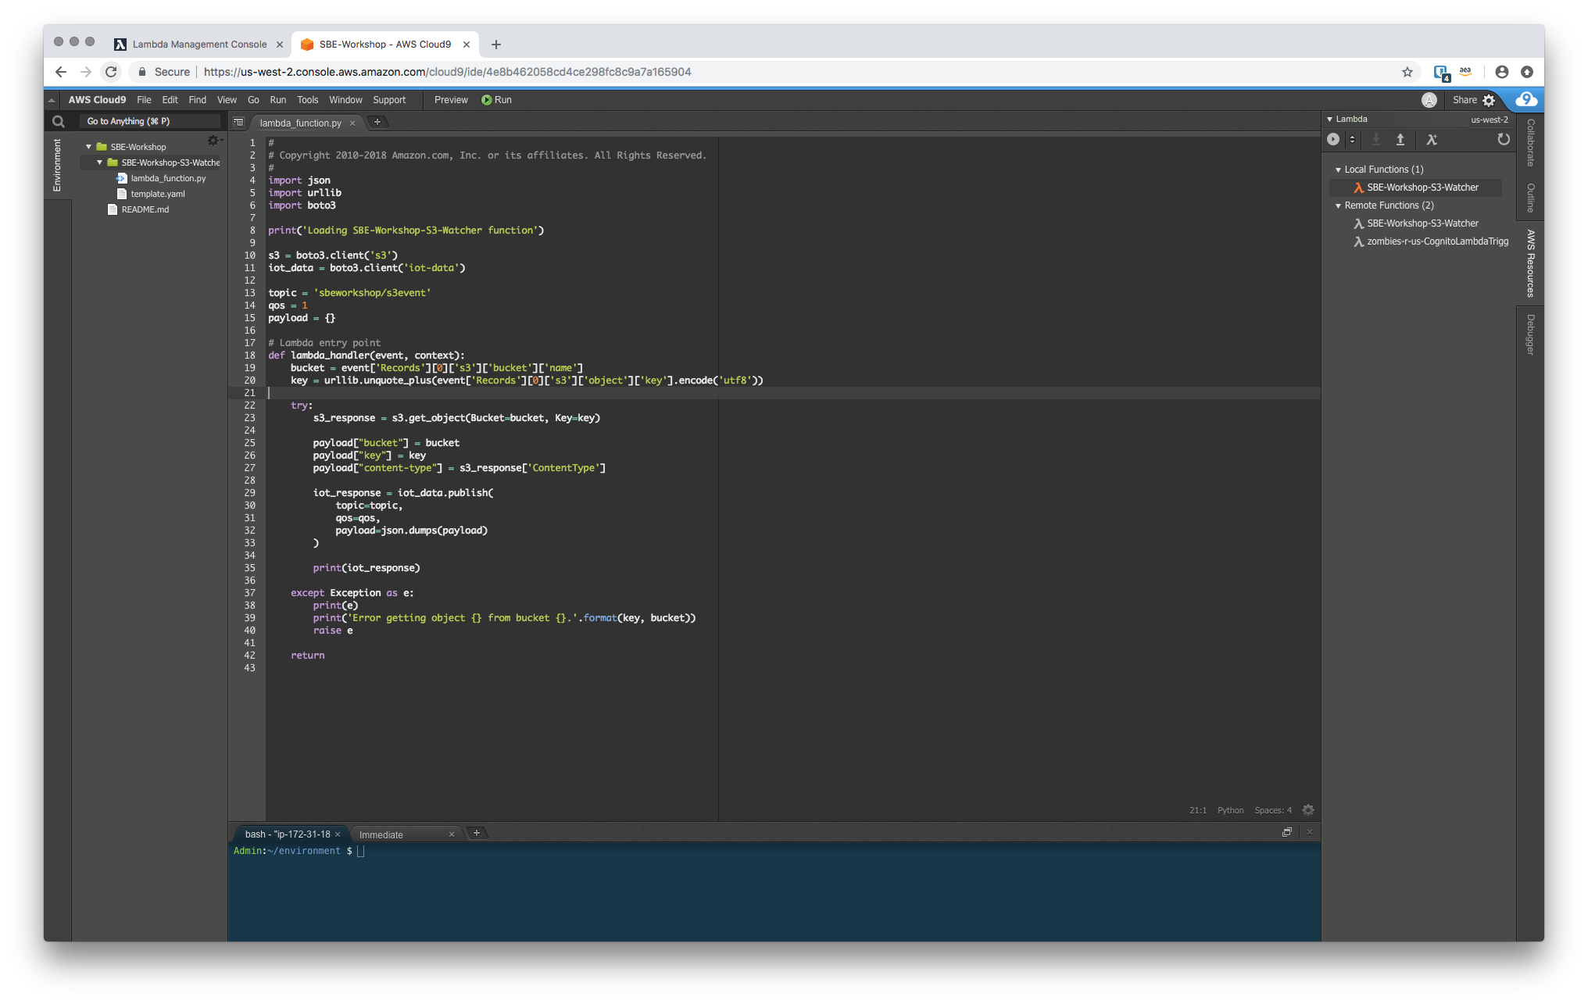Open a new browser tab
This screenshot has width=1588, height=1004.
pyautogui.click(x=496, y=45)
